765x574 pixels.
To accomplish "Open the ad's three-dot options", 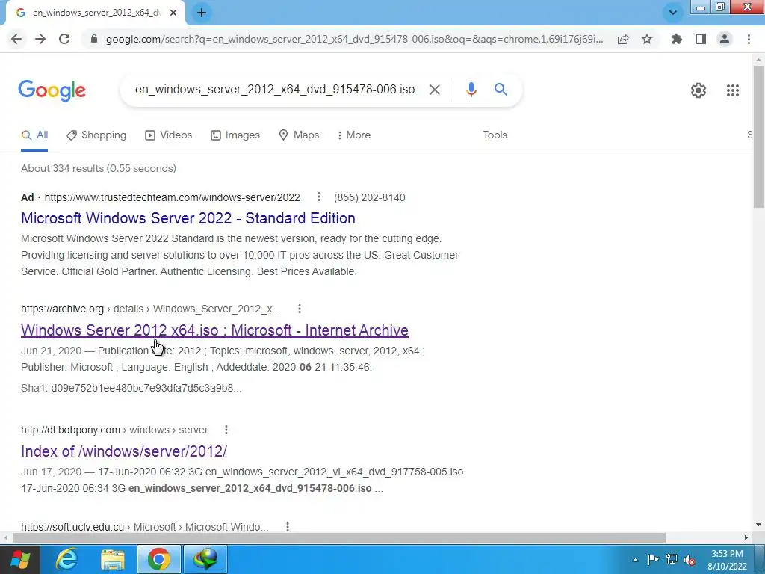I will point(318,197).
